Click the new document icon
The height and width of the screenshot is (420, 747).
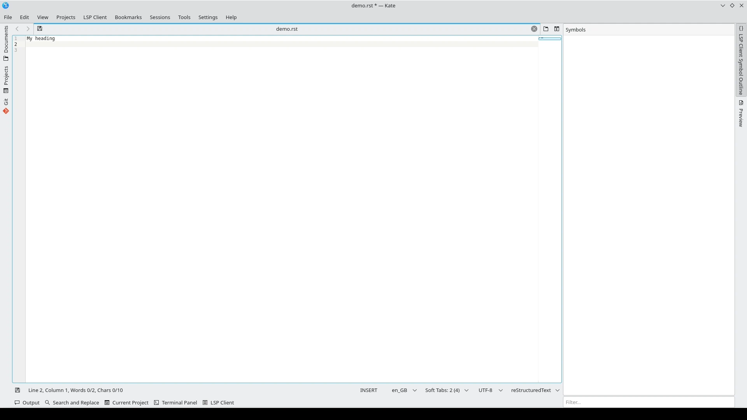coord(546,29)
